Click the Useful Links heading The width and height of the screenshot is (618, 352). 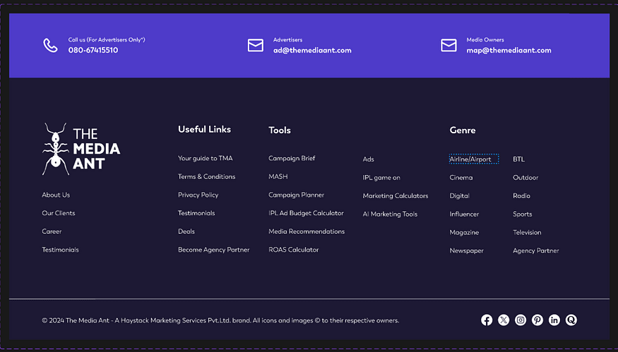click(x=204, y=129)
